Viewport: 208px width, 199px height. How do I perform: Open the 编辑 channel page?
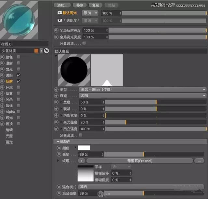(9, 130)
